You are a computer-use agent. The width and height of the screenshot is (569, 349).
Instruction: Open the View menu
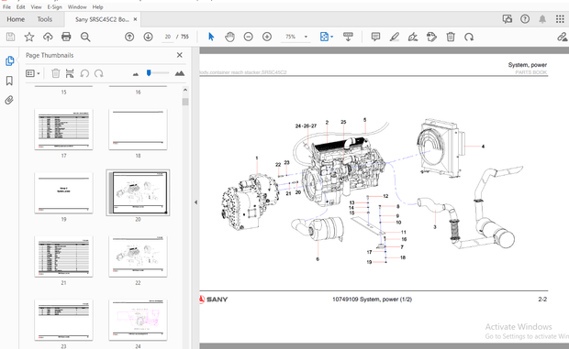36,7
